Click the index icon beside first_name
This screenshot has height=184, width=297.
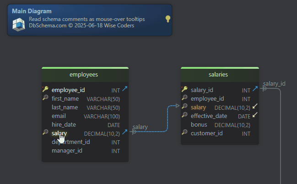pos(45,97)
